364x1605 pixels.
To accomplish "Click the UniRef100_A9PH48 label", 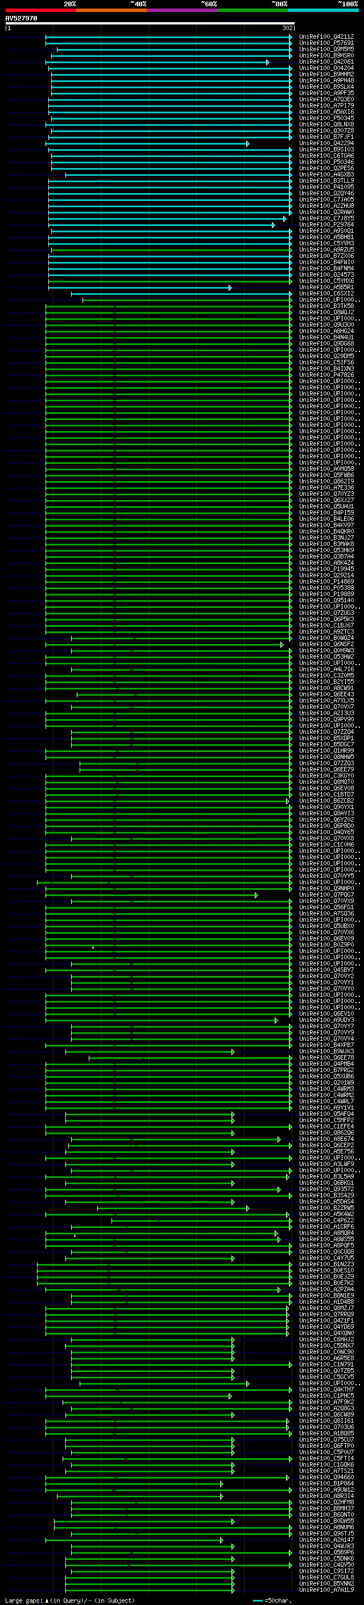I will click(326, 80).
